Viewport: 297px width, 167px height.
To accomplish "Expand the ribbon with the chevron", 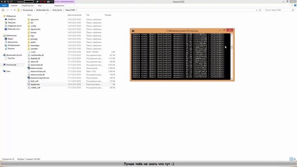I will pyautogui.click(x=292, y=6).
